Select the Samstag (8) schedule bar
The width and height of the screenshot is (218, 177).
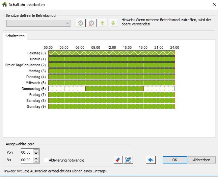coord(112,101)
